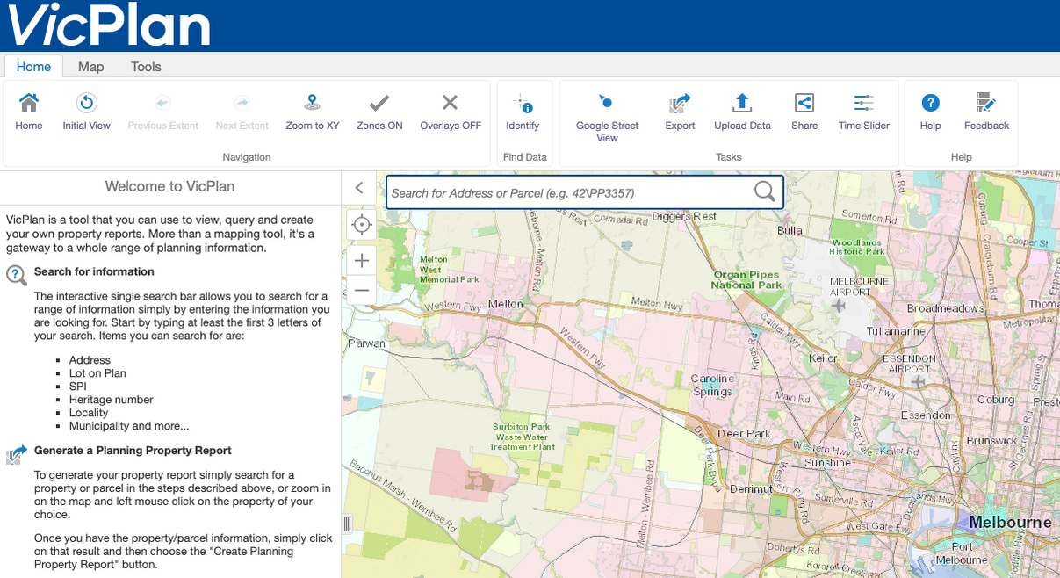The width and height of the screenshot is (1060, 578).
Task: Open the Share map tool
Action: 804,104
